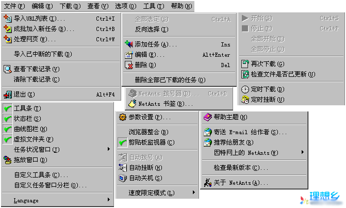Viewport: 346px width, 208px height.
Task: Click the 关于 NetAnts ant icon
Action: (x=208, y=183)
